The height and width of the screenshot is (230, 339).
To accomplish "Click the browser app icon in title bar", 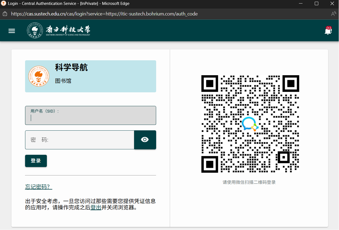I will pyautogui.click(x=4, y=4).
